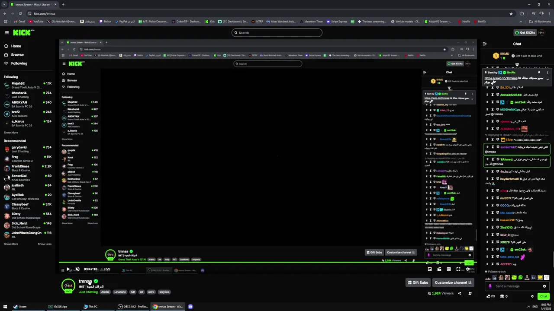Click the green Chat send button
This screenshot has height=311, width=554.
click(x=544, y=296)
